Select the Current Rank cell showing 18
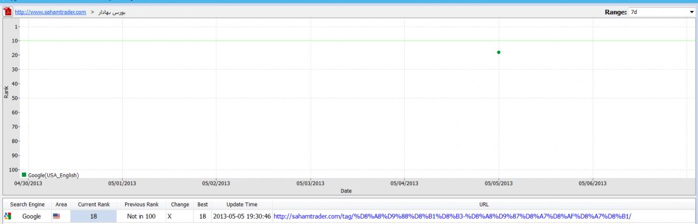This screenshot has height=224, width=698. (94, 216)
